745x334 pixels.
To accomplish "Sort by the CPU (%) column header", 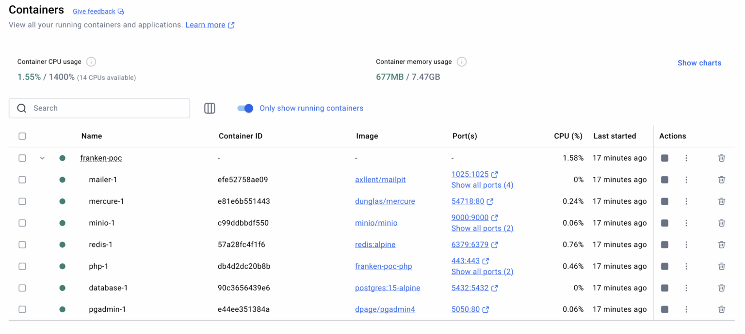I will coord(568,136).
